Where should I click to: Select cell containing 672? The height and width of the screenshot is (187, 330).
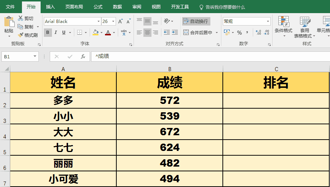[170, 132]
